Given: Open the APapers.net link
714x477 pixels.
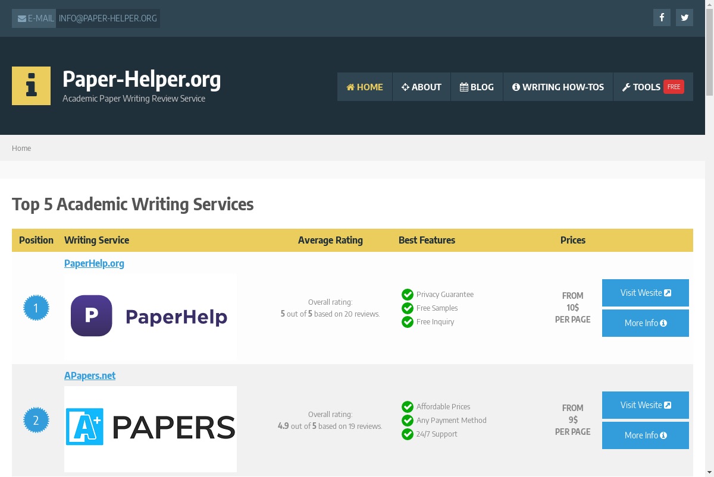Looking at the screenshot, I should click(x=90, y=375).
